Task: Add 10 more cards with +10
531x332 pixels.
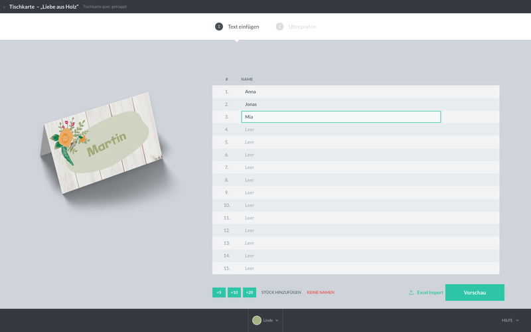Action: coord(234,292)
